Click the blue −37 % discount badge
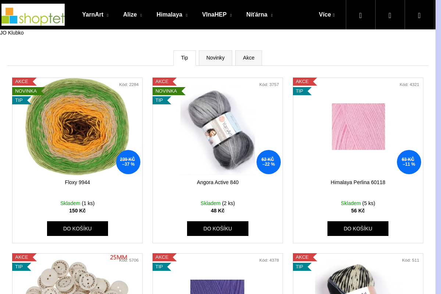The width and height of the screenshot is (441, 294). (x=128, y=162)
